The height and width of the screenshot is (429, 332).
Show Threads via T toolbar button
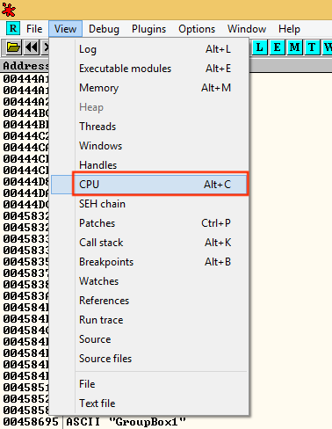tap(312, 47)
